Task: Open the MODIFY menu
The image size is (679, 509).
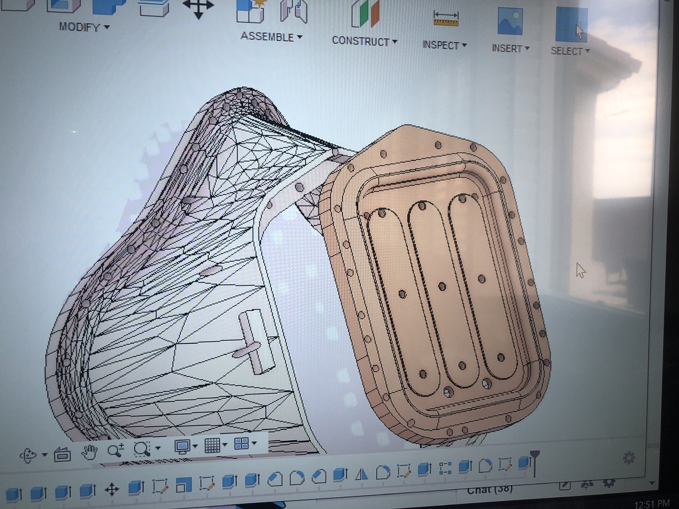Action: (84, 27)
